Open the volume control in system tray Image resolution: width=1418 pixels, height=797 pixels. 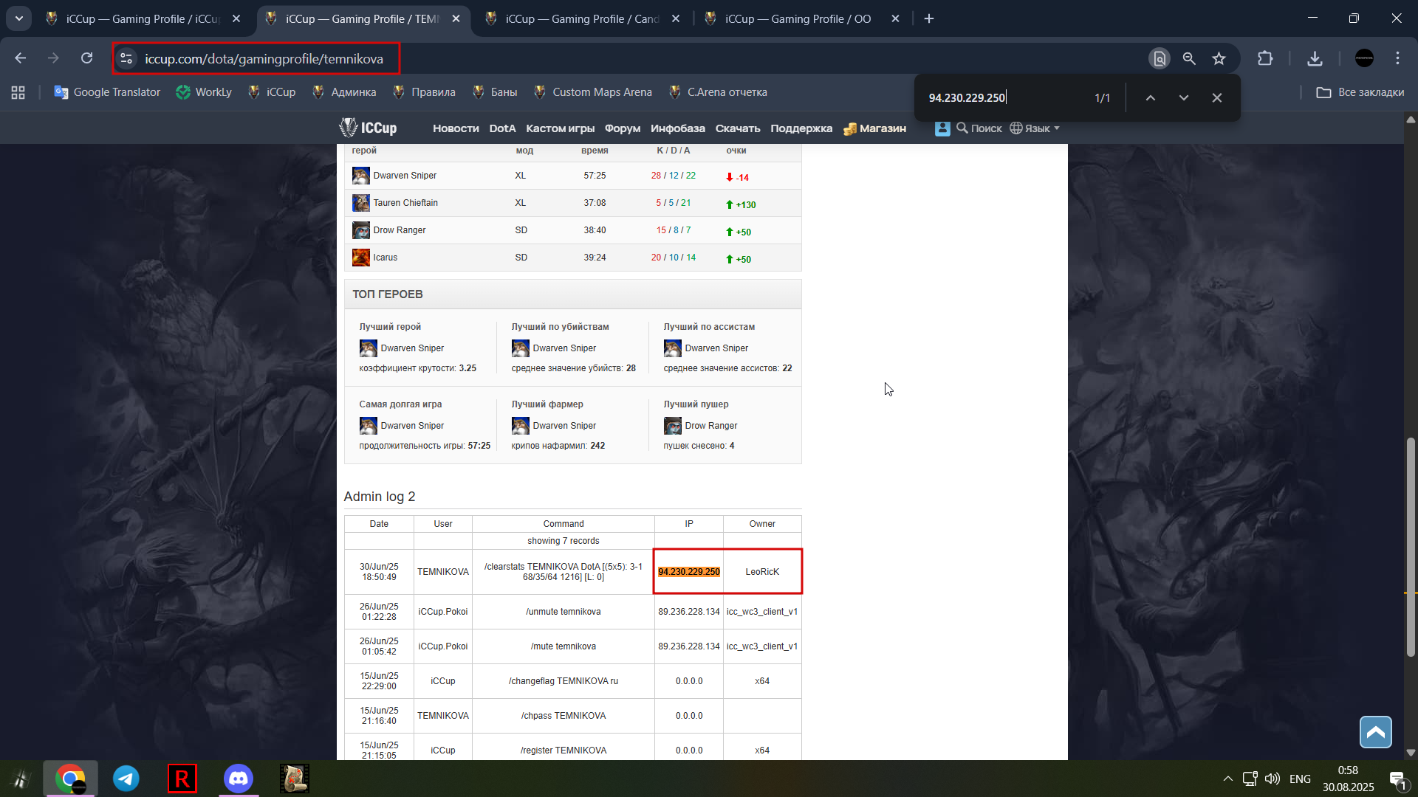pyautogui.click(x=1272, y=779)
